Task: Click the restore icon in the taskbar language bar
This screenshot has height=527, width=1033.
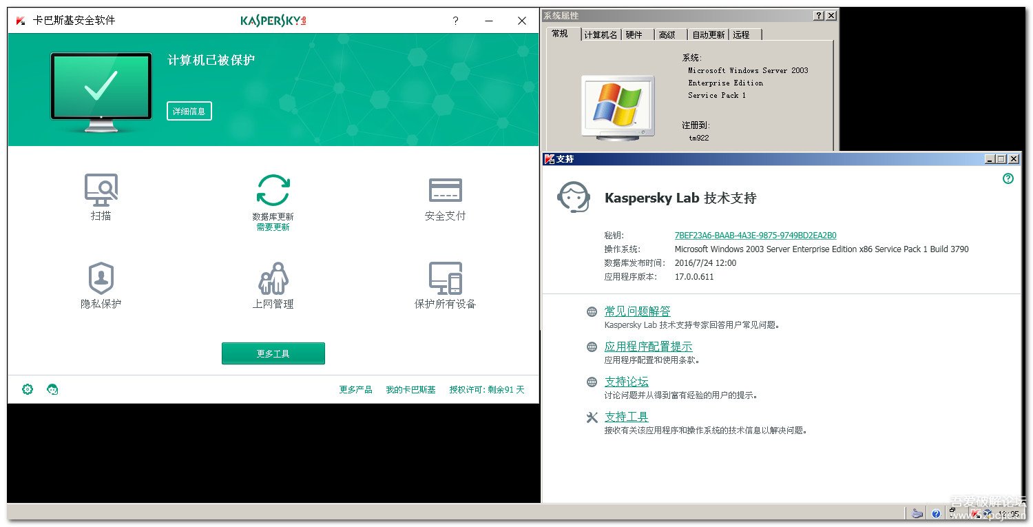Action: coord(954,510)
